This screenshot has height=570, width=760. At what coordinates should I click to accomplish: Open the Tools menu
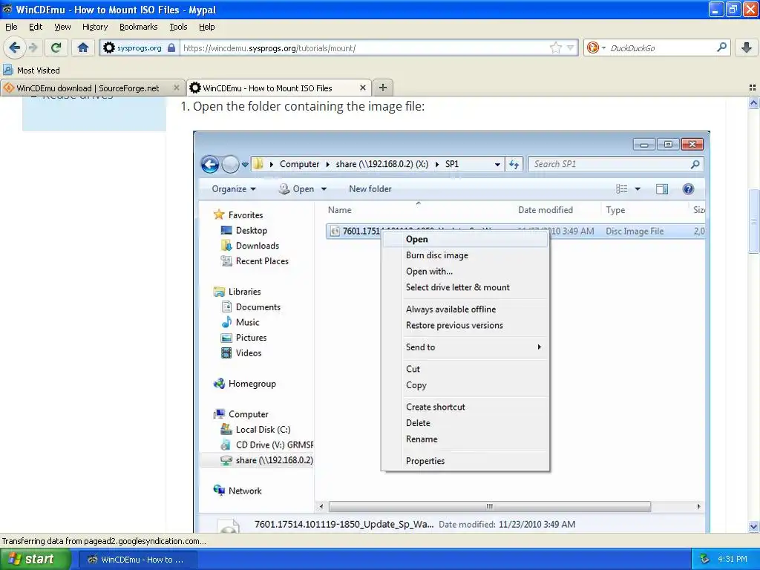tap(178, 27)
